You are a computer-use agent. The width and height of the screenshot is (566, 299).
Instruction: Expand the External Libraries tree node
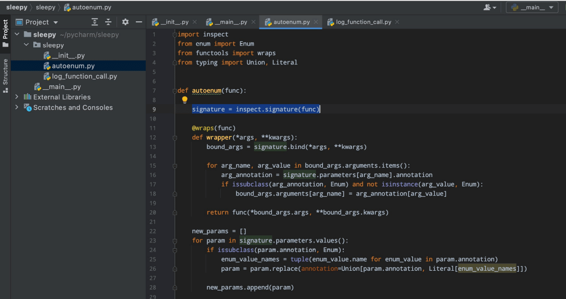(17, 97)
